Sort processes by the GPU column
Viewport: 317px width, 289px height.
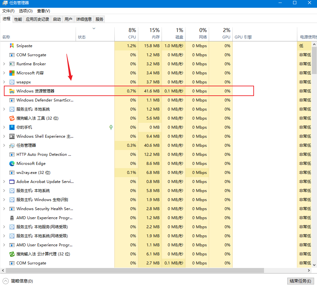(x=221, y=34)
